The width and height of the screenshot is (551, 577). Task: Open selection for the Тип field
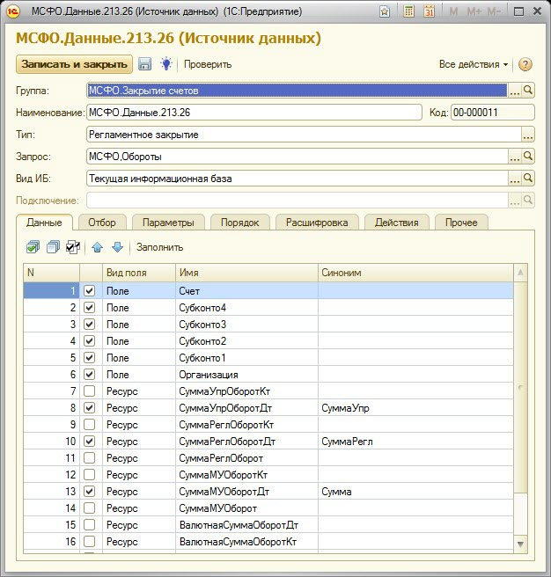[x=528, y=135]
